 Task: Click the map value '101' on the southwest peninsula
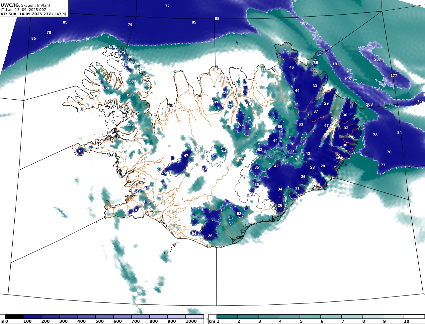(136, 210)
